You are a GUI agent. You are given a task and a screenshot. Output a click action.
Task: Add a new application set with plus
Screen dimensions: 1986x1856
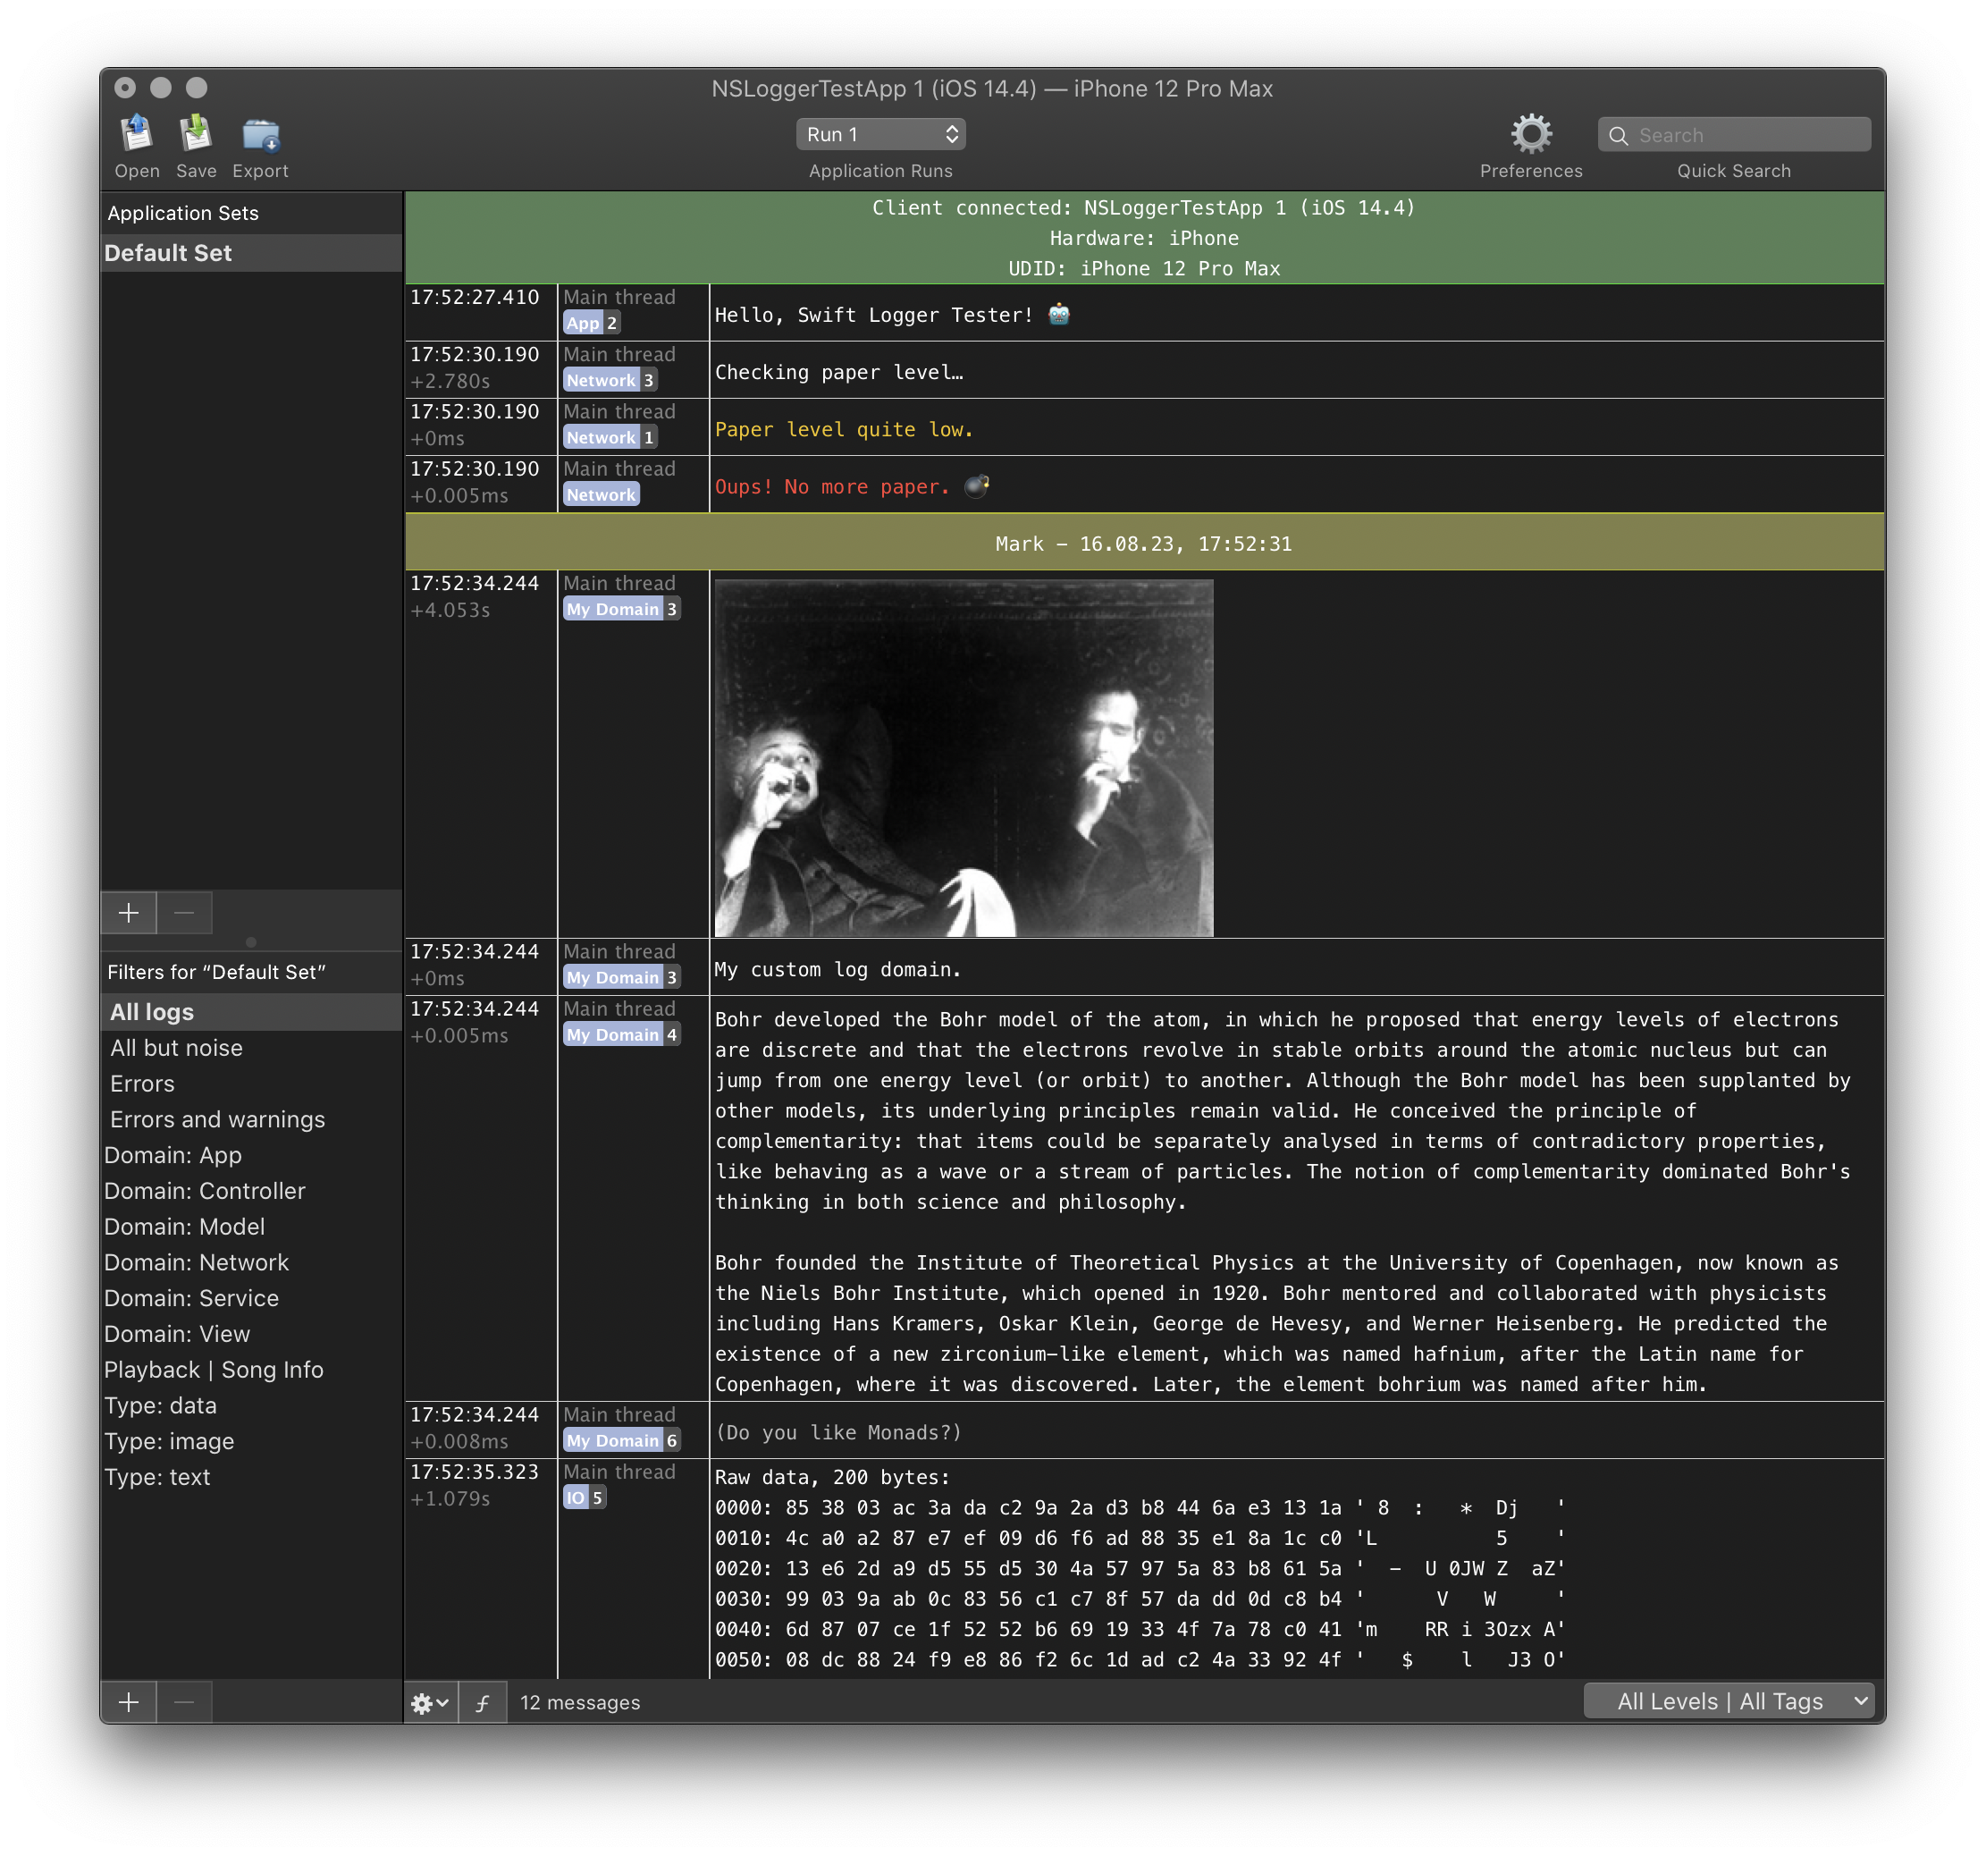click(129, 913)
